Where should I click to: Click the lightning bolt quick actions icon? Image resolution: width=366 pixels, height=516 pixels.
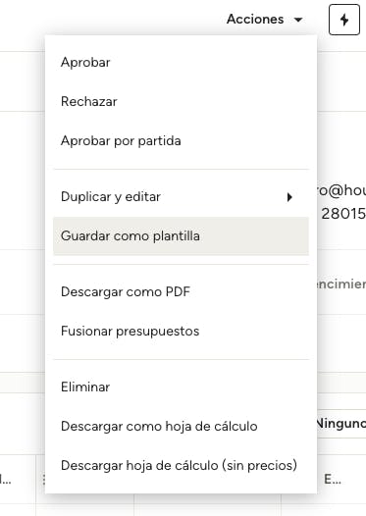tap(344, 20)
